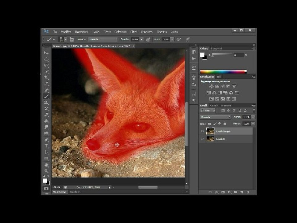Toggle lock transparent pixels
The image size is (297, 223).
point(209,124)
